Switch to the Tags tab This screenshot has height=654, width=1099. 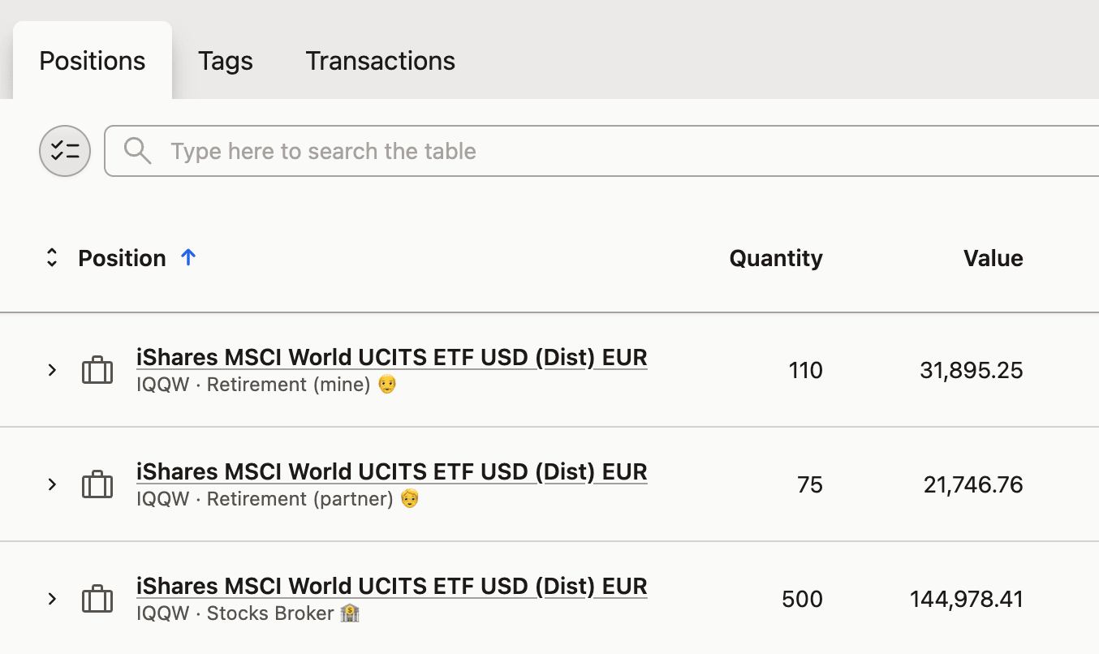pos(226,61)
